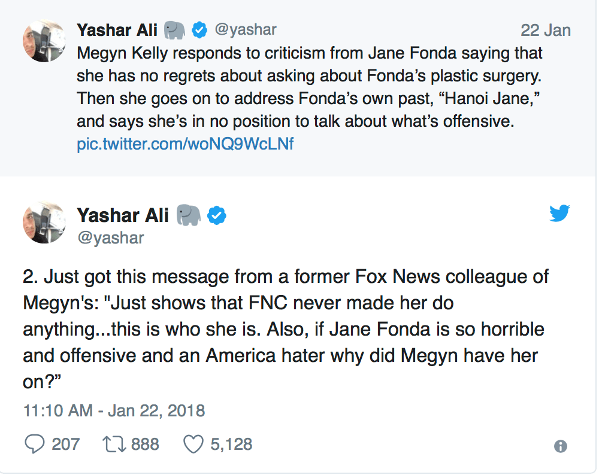The image size is (599, 475).
Task: Open the 11:10 AM - Jan 22, 2018 timestamp
Action: point(114,410)
